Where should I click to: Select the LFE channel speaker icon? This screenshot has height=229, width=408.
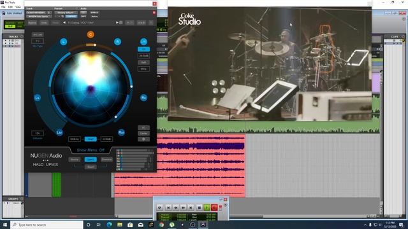click(143, 41)
